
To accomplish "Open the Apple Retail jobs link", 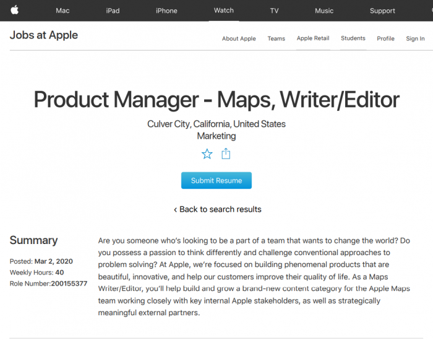I will [x=313, y=38].
